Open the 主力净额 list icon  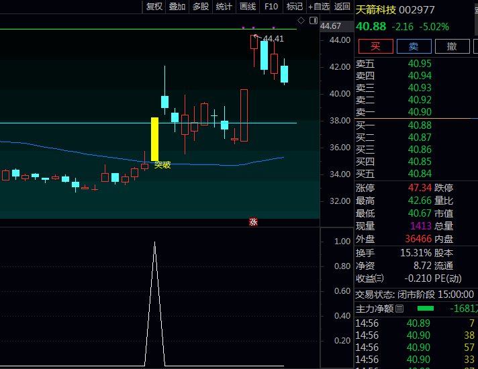pyautogui.click(x=399, y=309)
